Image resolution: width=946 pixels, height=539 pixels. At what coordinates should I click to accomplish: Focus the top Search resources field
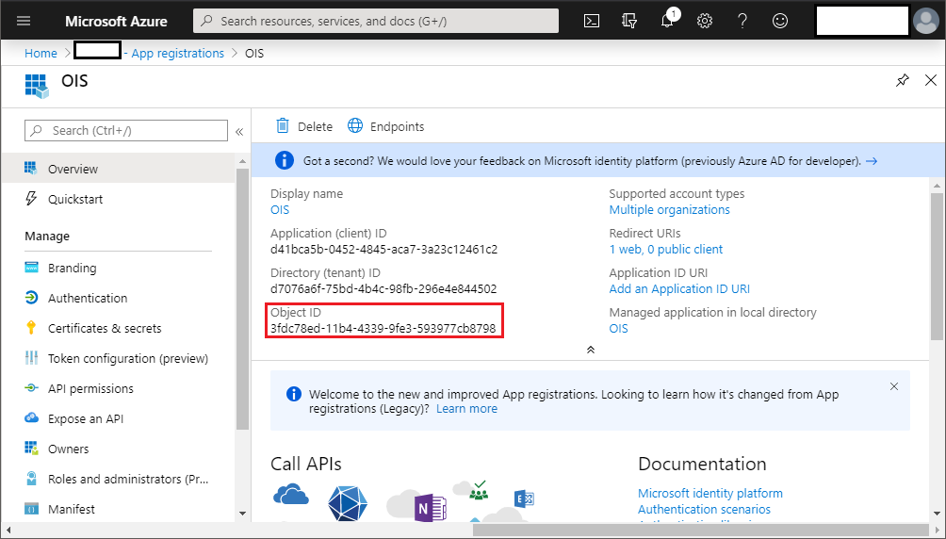[376, 21]
